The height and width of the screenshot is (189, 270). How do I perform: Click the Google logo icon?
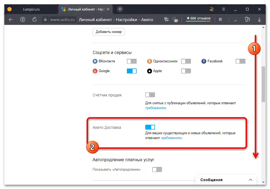tap(95, 71)
